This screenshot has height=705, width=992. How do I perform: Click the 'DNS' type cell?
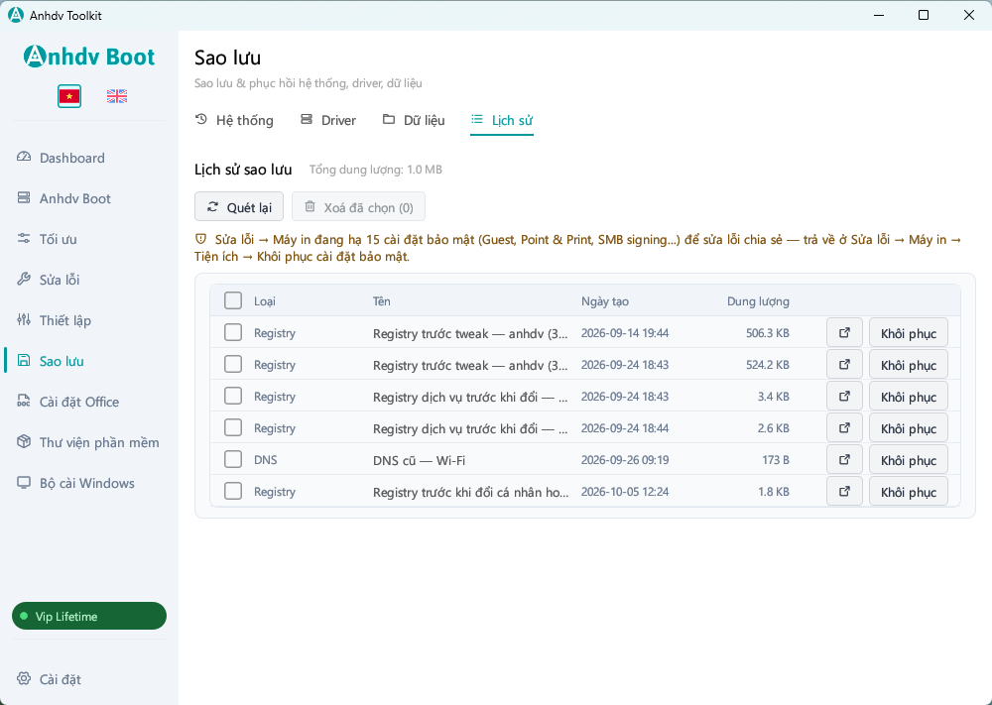click(x=266, y=460)
